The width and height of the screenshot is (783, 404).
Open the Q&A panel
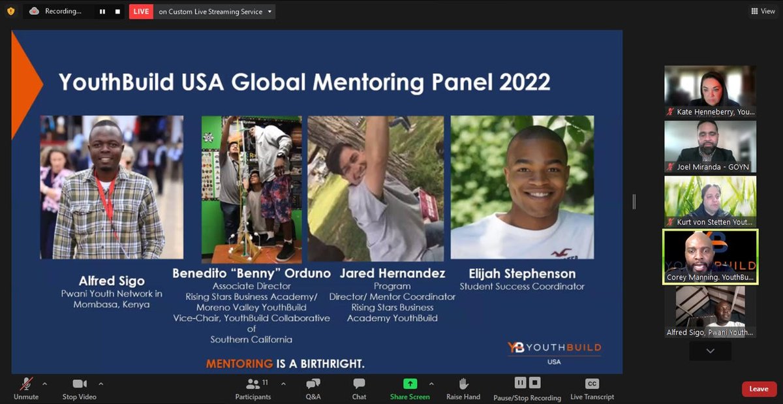tap(313, 389)
